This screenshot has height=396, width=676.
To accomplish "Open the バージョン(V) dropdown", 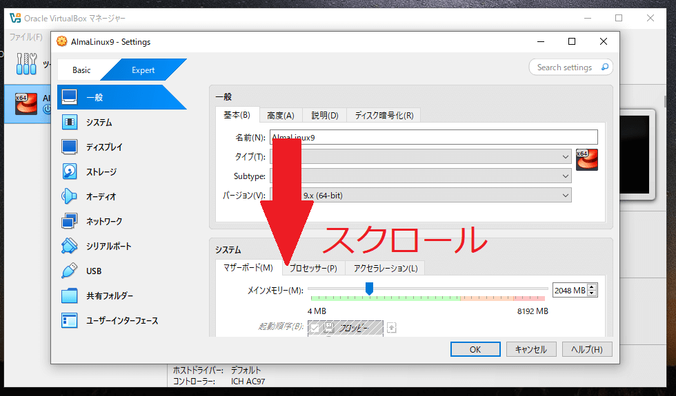I will click(421, 196).
